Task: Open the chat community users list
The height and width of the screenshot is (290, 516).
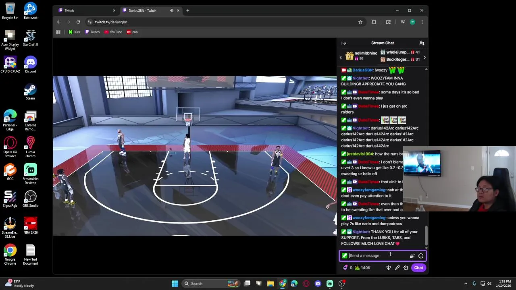Action: 422,43
